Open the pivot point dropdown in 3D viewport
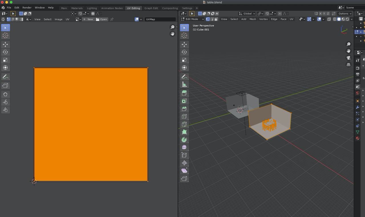The image size is (365, 217). point(260,13)
